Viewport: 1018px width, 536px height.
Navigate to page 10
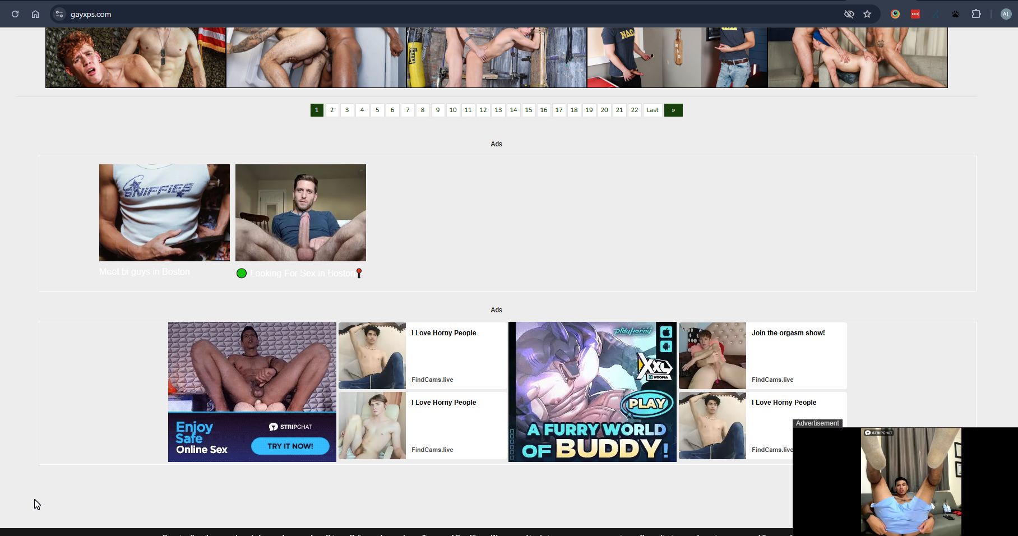(x=453, y=110)
